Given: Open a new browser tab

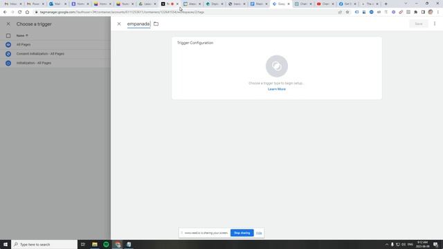Looking at the screenshot, I should [x=386, y=4].
